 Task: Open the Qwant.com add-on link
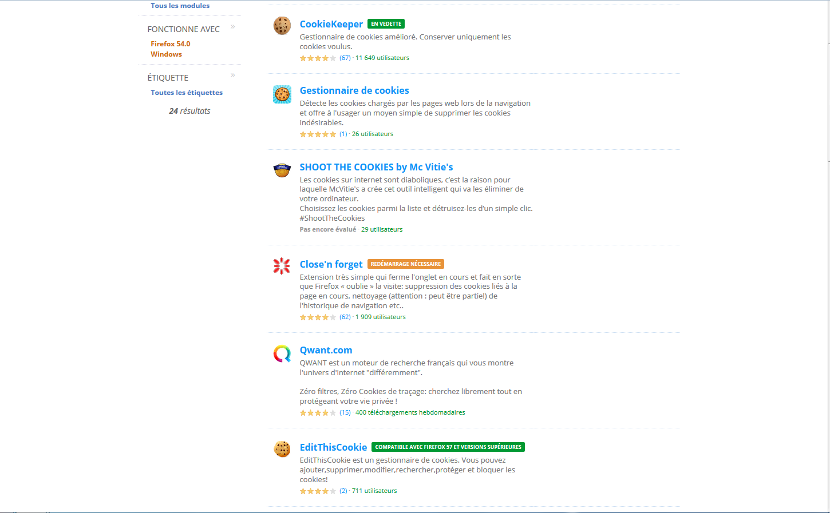tap(326, 350)
